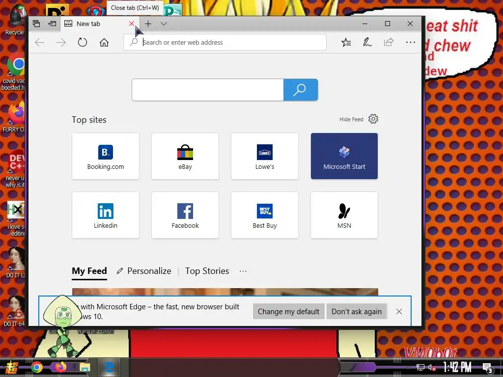Image resolution: width=503 pixels, height=377 pixels.
Task: Open a new tab with plus button
Action: coord(148,24)
